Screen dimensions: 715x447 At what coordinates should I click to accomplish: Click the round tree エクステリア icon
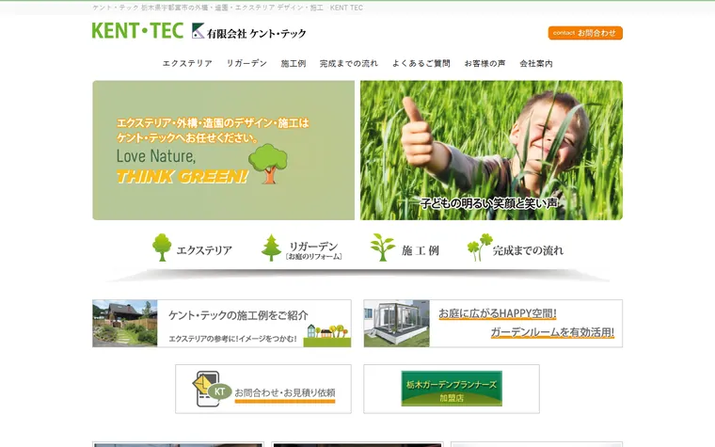tap(162, 247)
